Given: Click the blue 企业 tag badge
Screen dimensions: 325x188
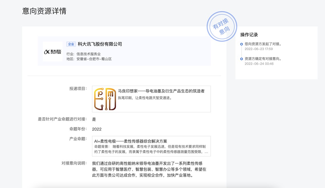Looking at the screenshot, I should [x=71, y=44].
